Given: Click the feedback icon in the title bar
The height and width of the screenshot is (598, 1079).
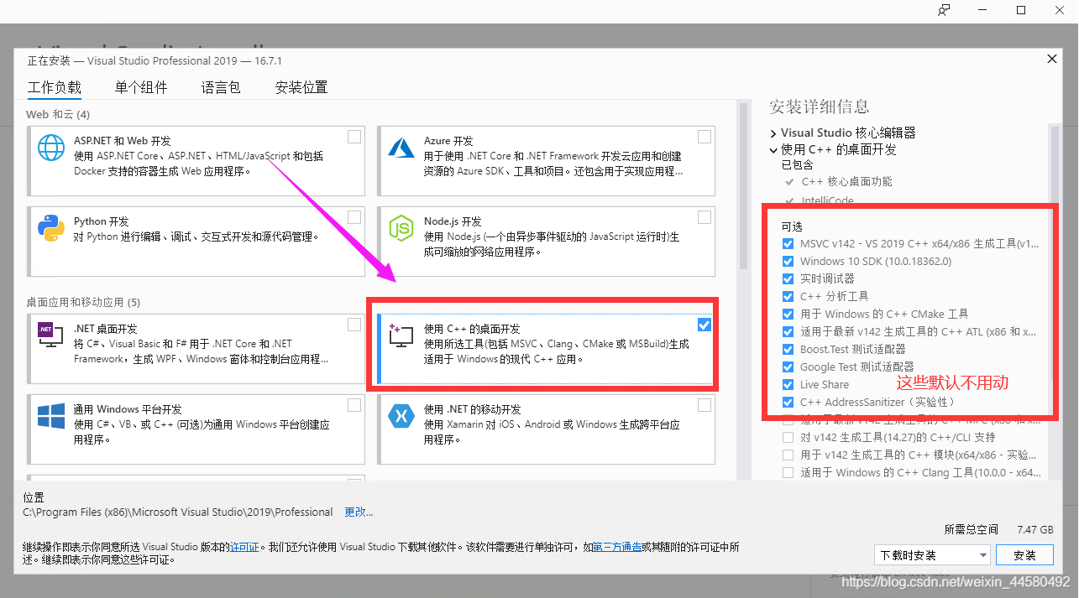Looking at the screenshot, I should point(945,10).
